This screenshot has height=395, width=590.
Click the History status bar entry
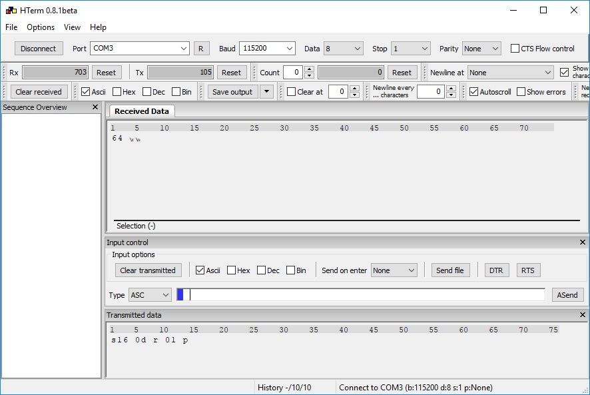(x=284, y=388)
